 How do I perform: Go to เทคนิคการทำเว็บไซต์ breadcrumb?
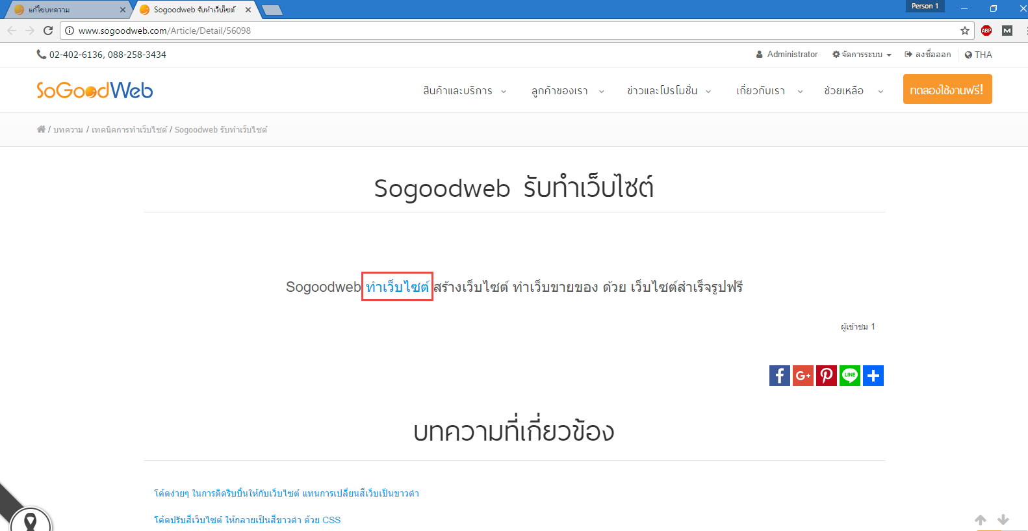[x=129, y=129]
